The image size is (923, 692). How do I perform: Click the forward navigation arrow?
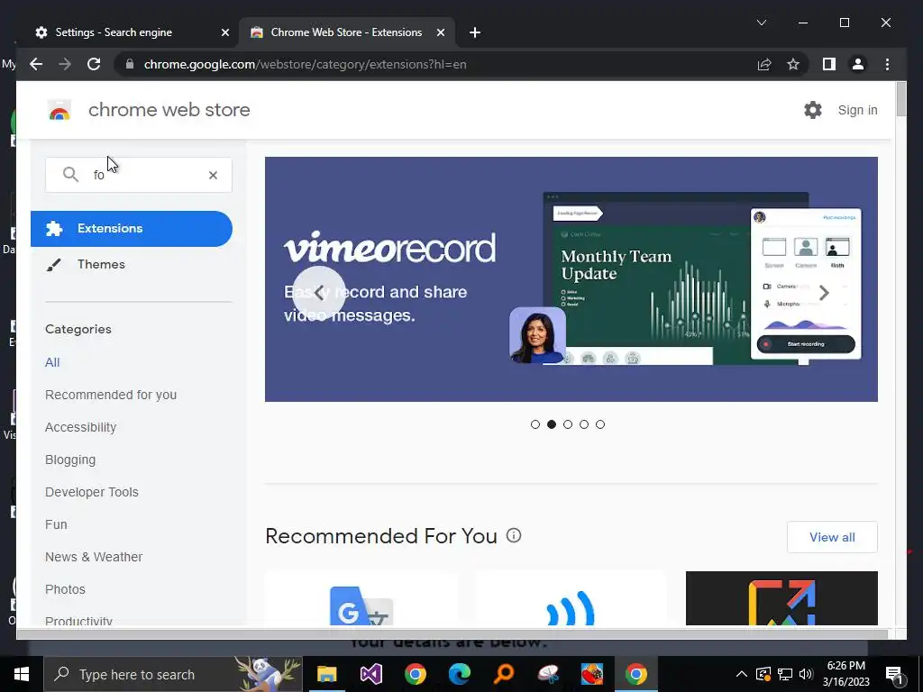65,64
